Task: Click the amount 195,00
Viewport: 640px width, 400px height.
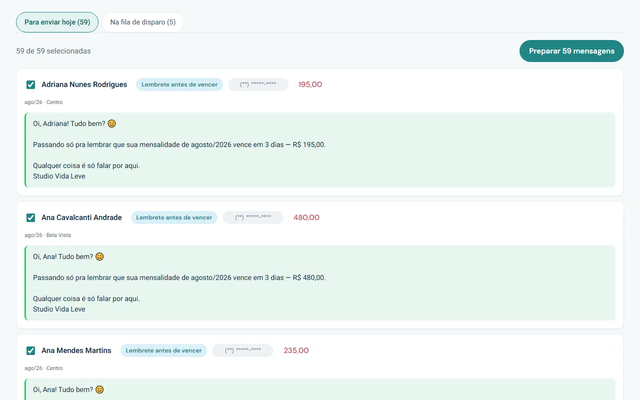Action: point(310,84)
